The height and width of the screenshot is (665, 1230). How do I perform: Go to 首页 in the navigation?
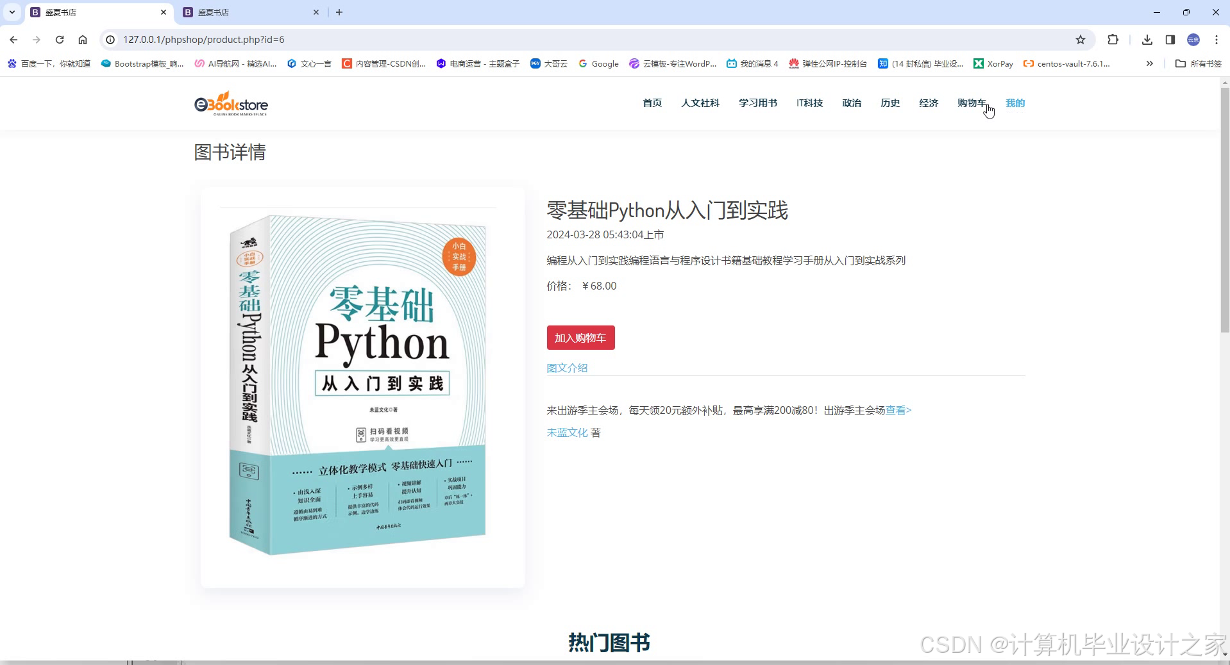point(652,103)
